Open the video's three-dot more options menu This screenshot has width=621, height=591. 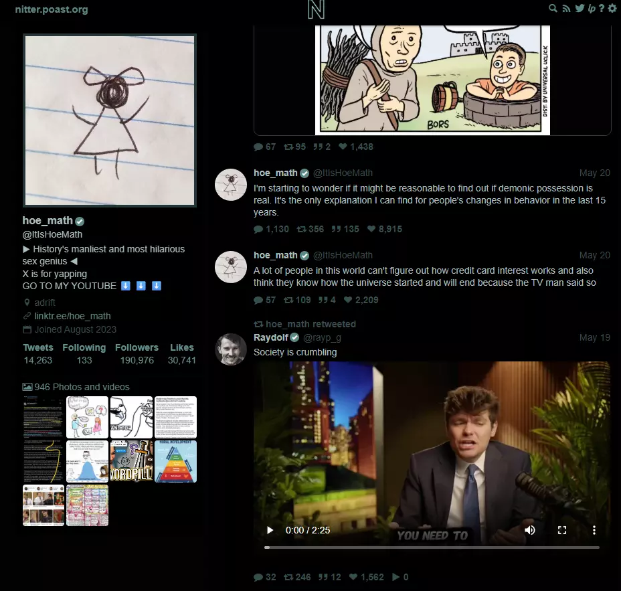click(x=594, y=530)
